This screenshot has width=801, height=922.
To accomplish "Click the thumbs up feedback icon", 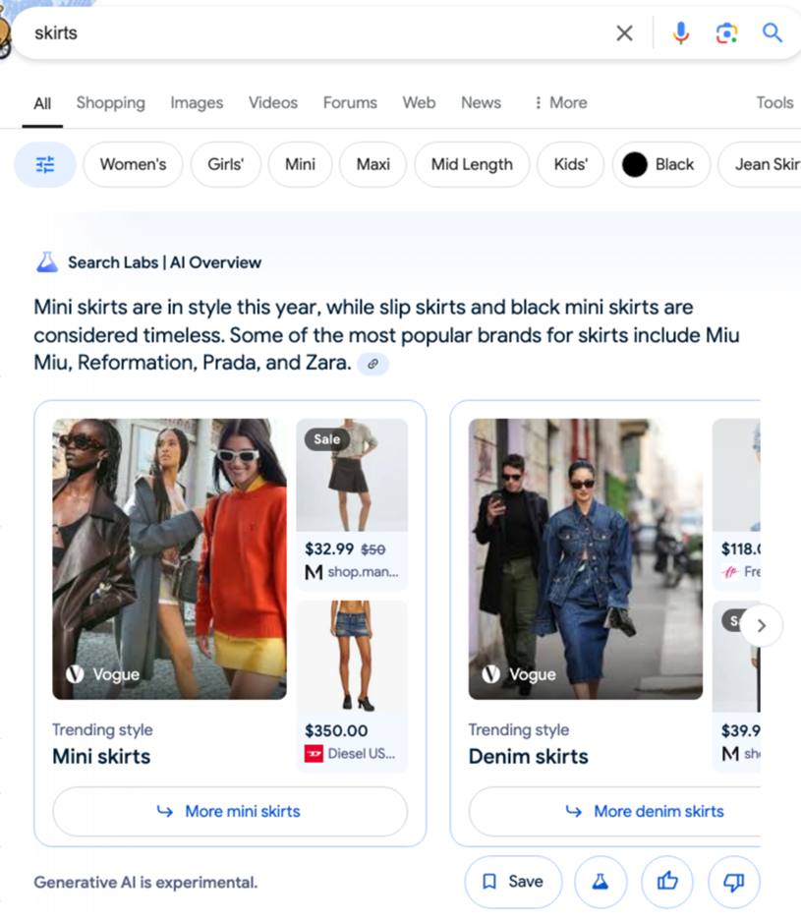I will tap(667, 882).
